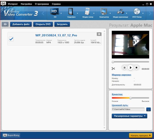Viewport: 154px width, 139px height.
Task: Click the target path input field
Action: pos(128,109)
